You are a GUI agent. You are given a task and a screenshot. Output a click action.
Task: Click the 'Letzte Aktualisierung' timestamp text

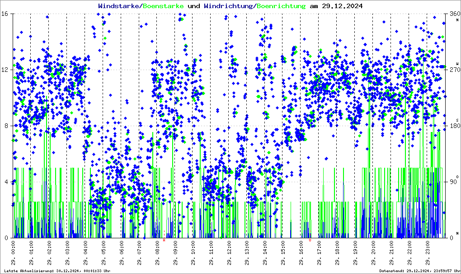click(x=57, y=271)
